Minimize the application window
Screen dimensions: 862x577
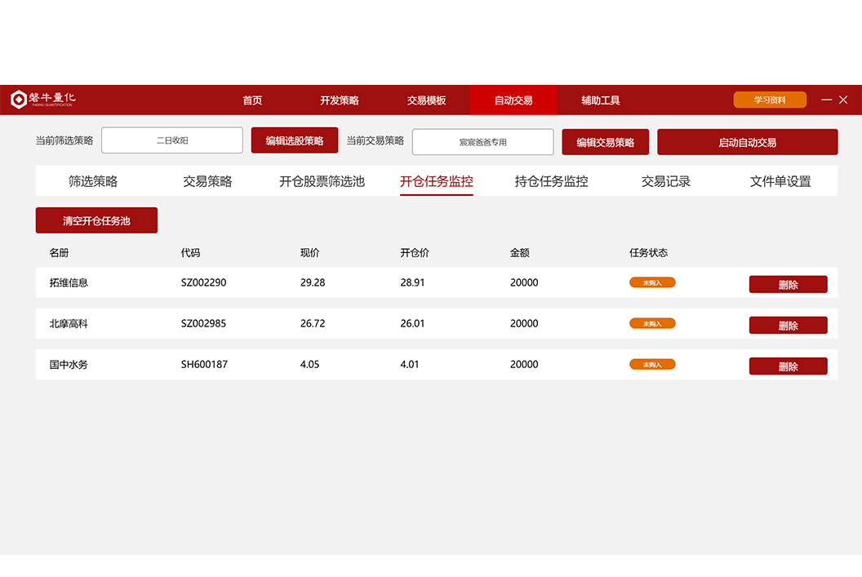click(x=826, y=100)
